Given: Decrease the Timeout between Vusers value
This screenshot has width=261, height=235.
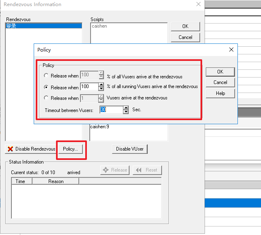Looking at the screenshot, I should click(x=126, y=112).
